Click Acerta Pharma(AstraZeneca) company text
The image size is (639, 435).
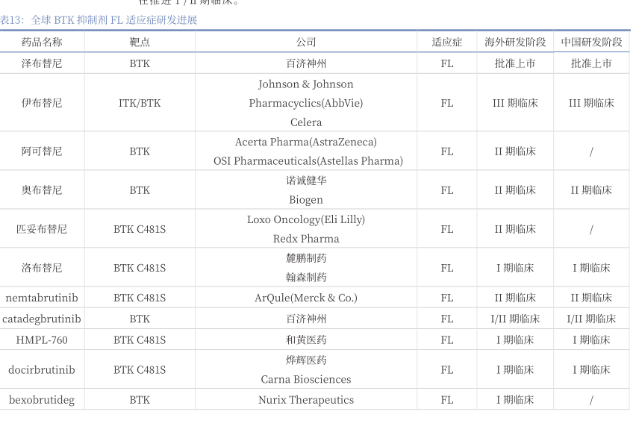coord(306,142)
